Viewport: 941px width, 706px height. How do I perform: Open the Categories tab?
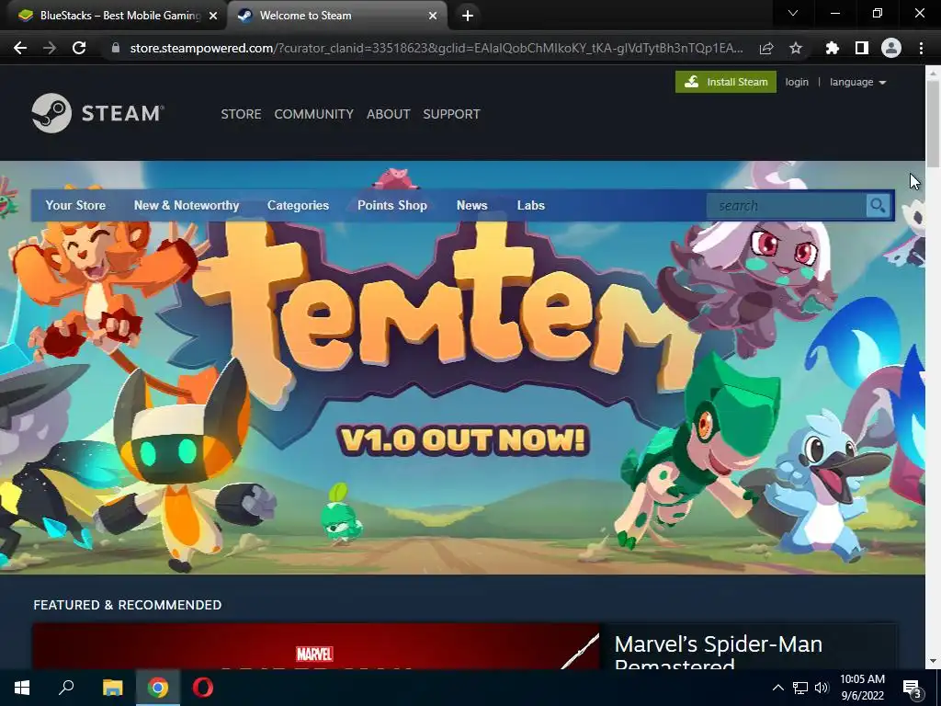(298, 205)
